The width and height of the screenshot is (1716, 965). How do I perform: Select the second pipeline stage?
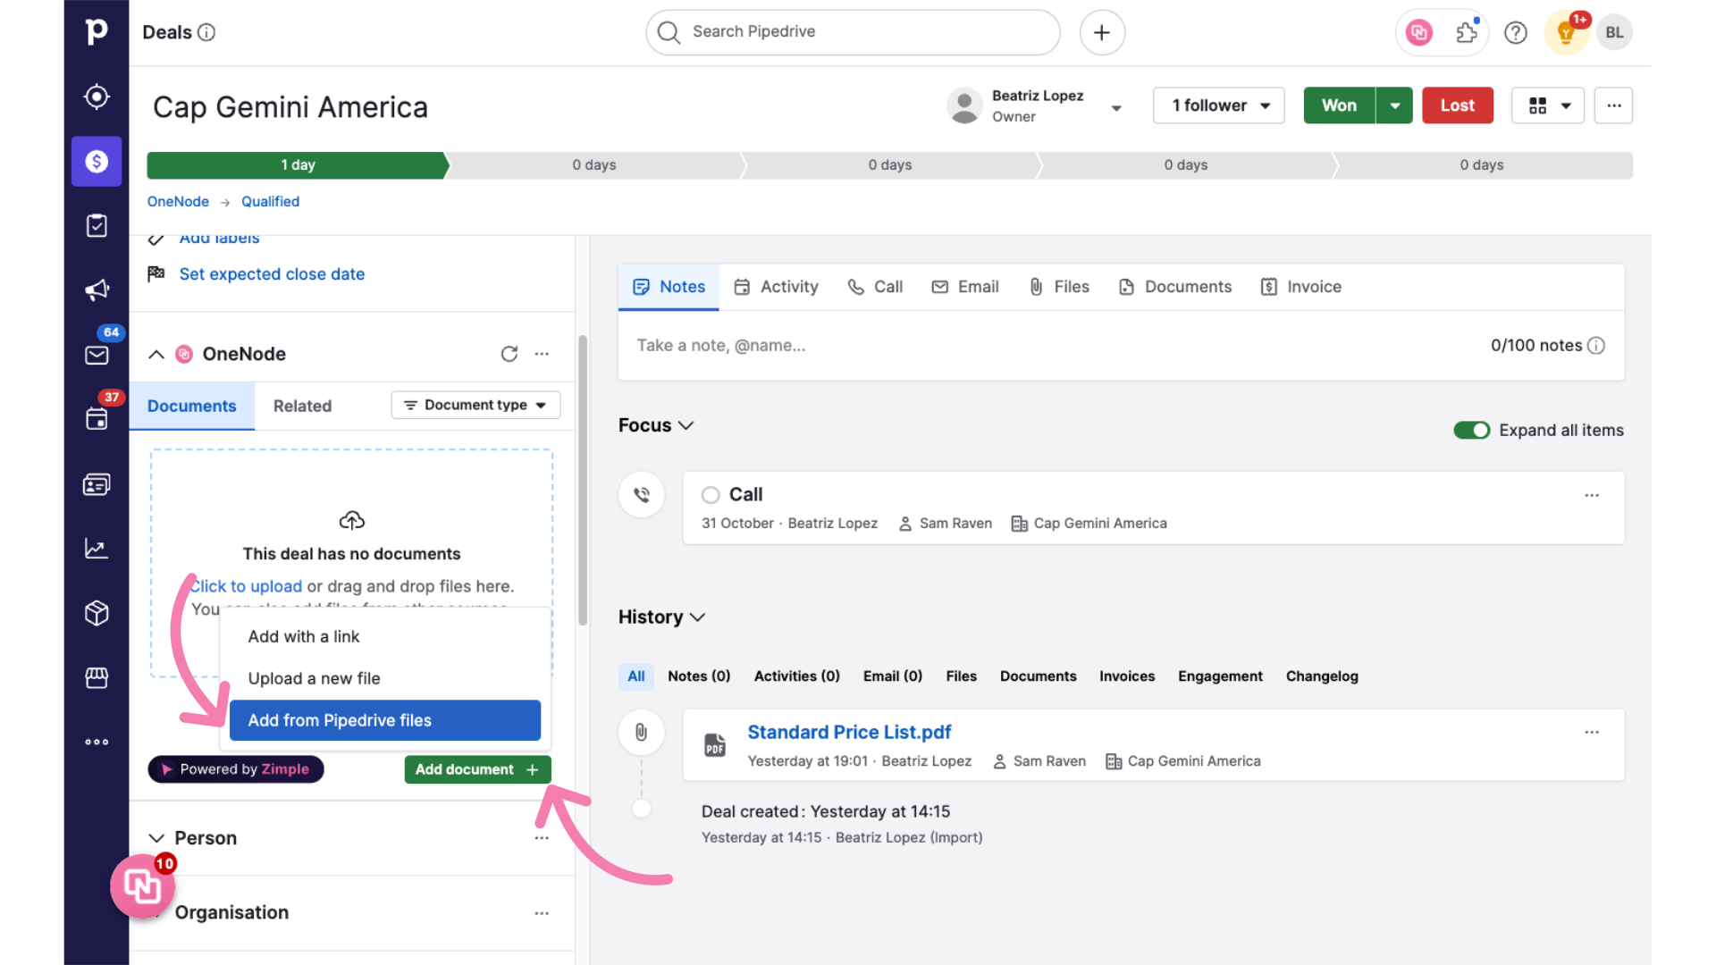tap(594, 165)
